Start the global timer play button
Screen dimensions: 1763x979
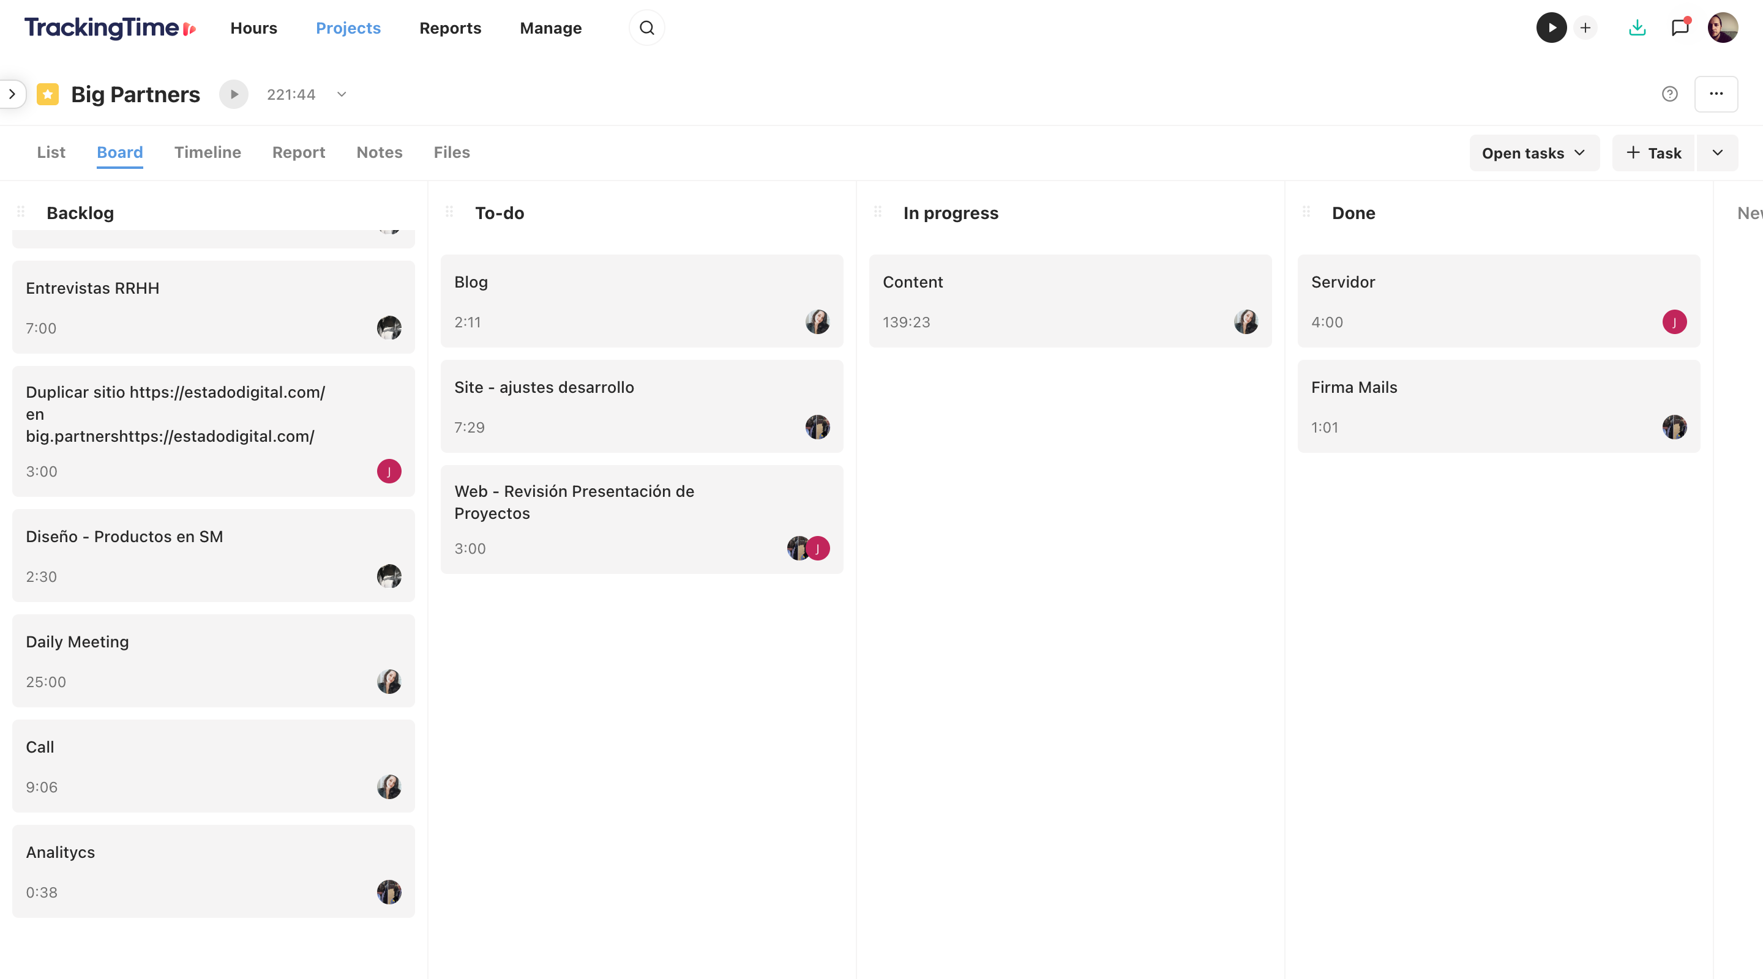1552,28
